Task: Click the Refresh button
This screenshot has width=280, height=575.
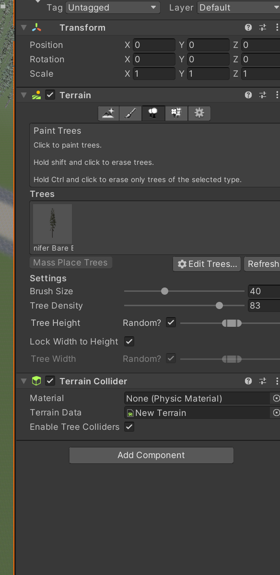Action: tap(262, 264)
